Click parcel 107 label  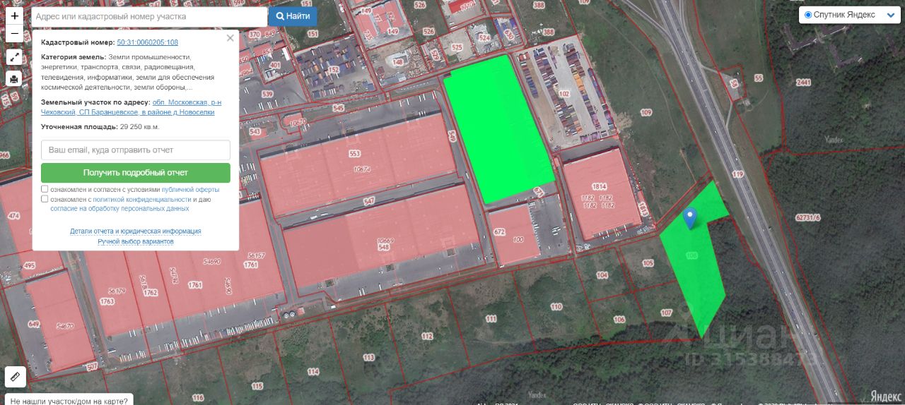(666, 312)
